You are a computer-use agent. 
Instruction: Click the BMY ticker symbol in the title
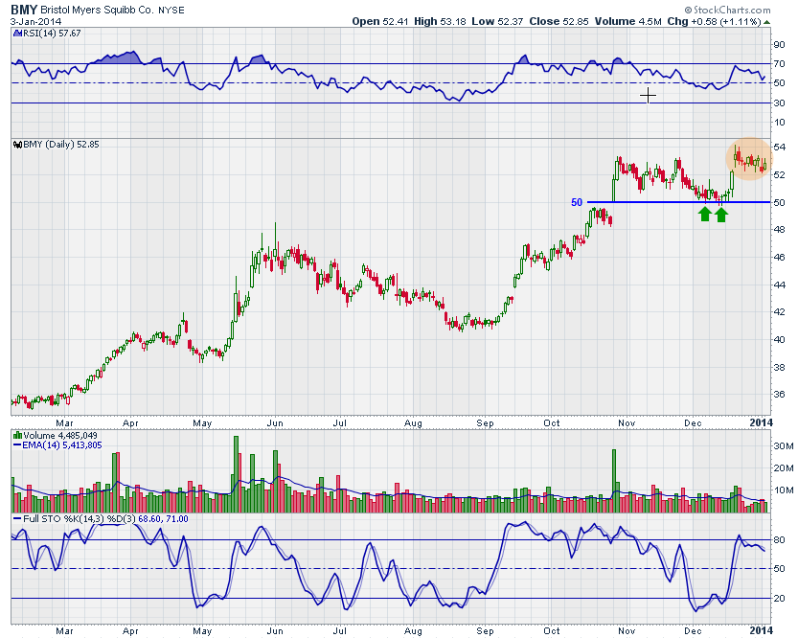tap(23, 10)
